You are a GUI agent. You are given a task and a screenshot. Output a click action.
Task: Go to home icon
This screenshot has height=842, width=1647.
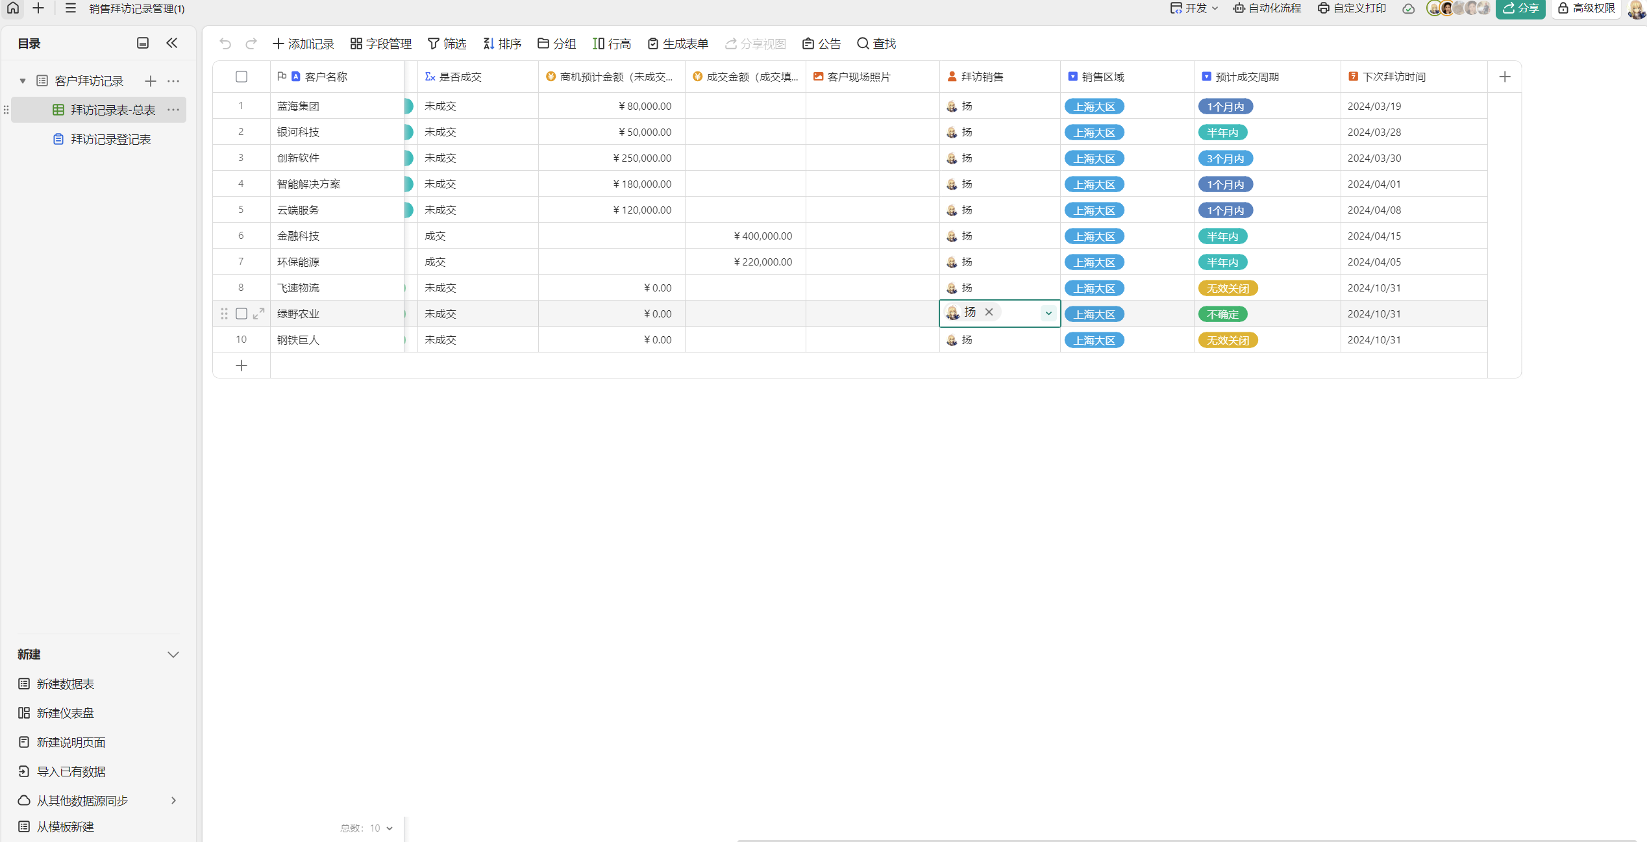13,8
